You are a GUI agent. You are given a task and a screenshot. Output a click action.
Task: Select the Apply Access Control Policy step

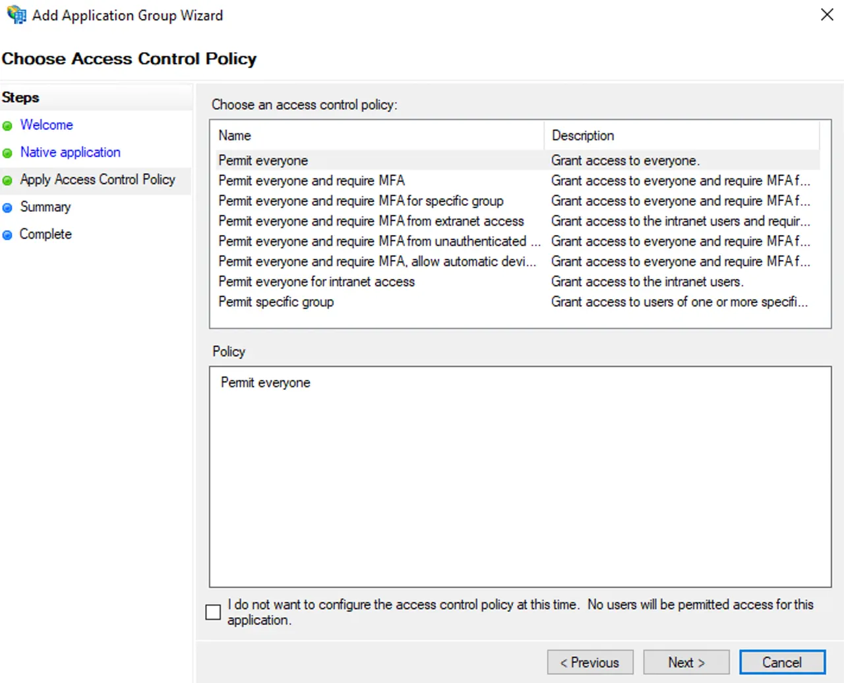click(98, 179)
